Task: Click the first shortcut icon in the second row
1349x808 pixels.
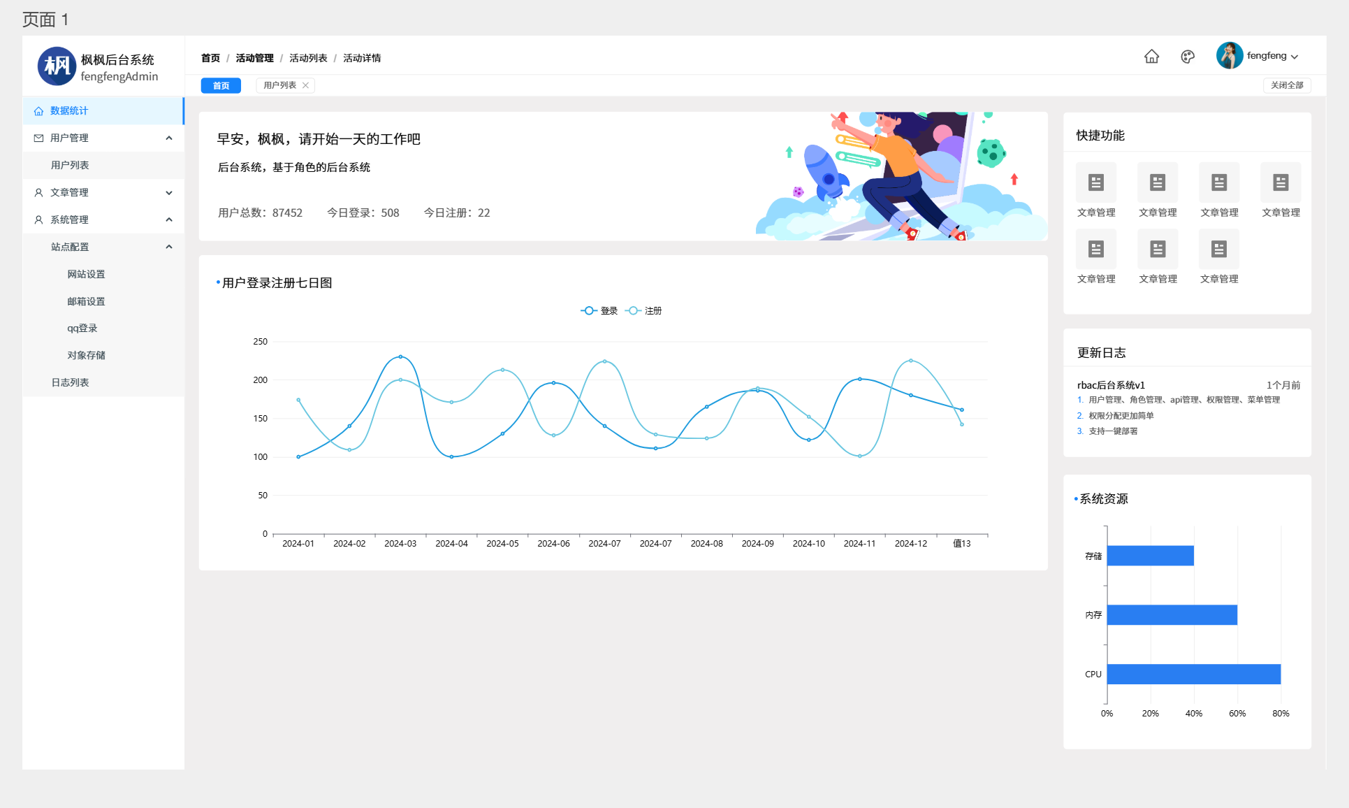Action: [1096, 250]
